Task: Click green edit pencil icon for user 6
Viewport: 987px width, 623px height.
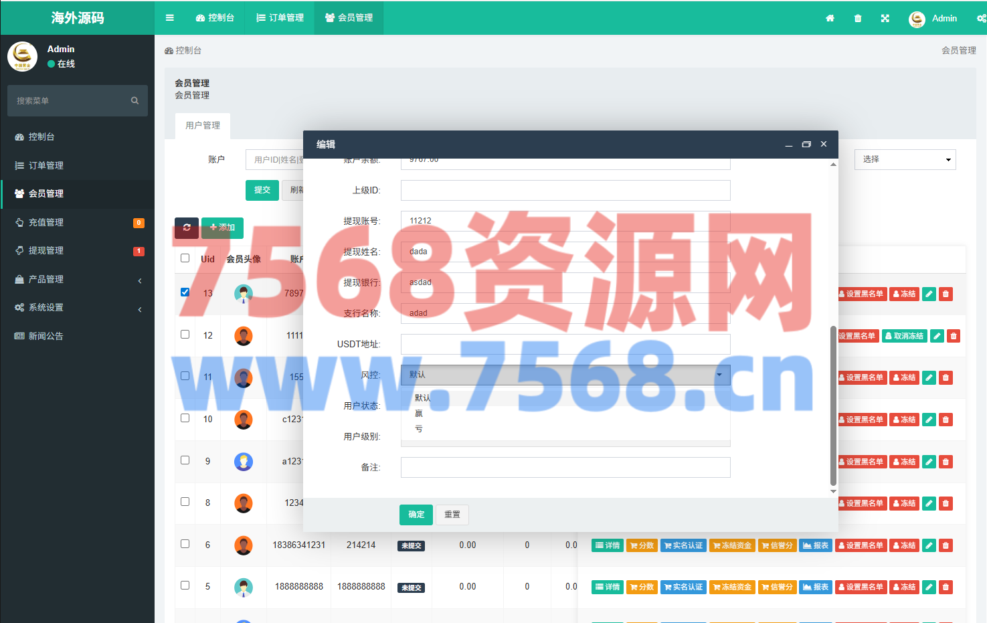Action: [929, 545]
